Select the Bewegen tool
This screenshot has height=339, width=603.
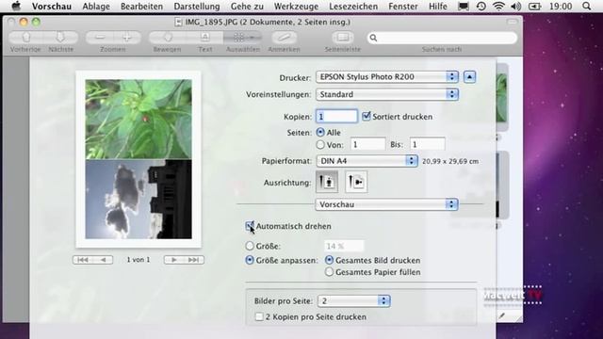(168, 38)
